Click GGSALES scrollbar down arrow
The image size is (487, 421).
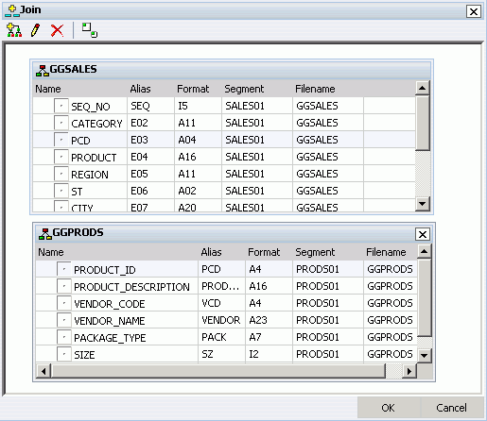click(x=423, y=204)
